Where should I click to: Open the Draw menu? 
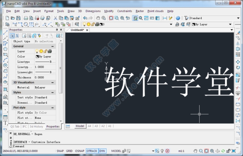point(71,11)
